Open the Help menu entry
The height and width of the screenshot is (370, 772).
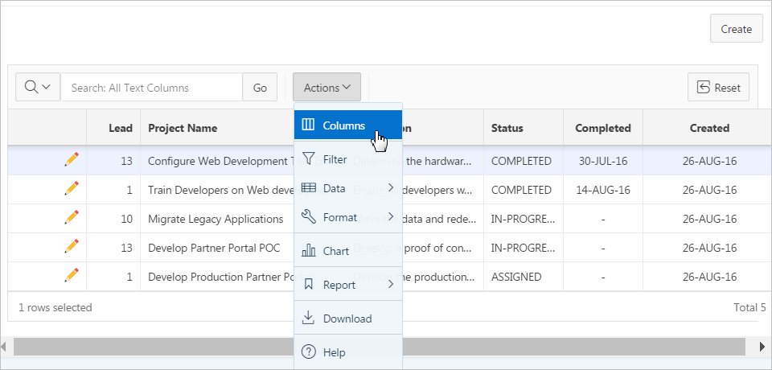coord(347,352)
